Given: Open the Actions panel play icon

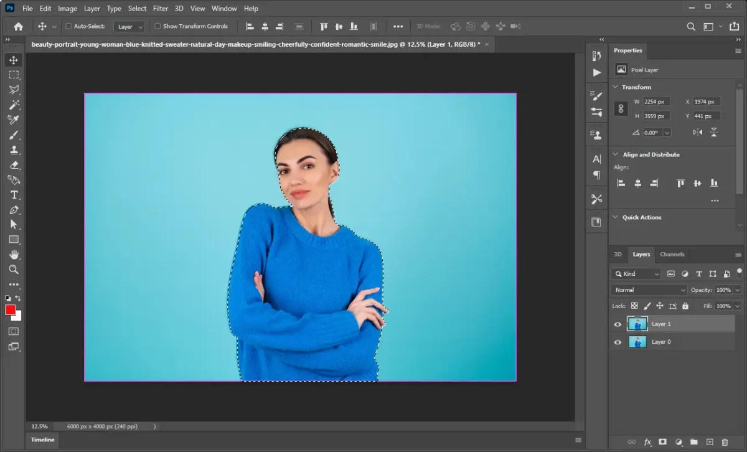Looking at the screenshot, I should coord(597,72).
